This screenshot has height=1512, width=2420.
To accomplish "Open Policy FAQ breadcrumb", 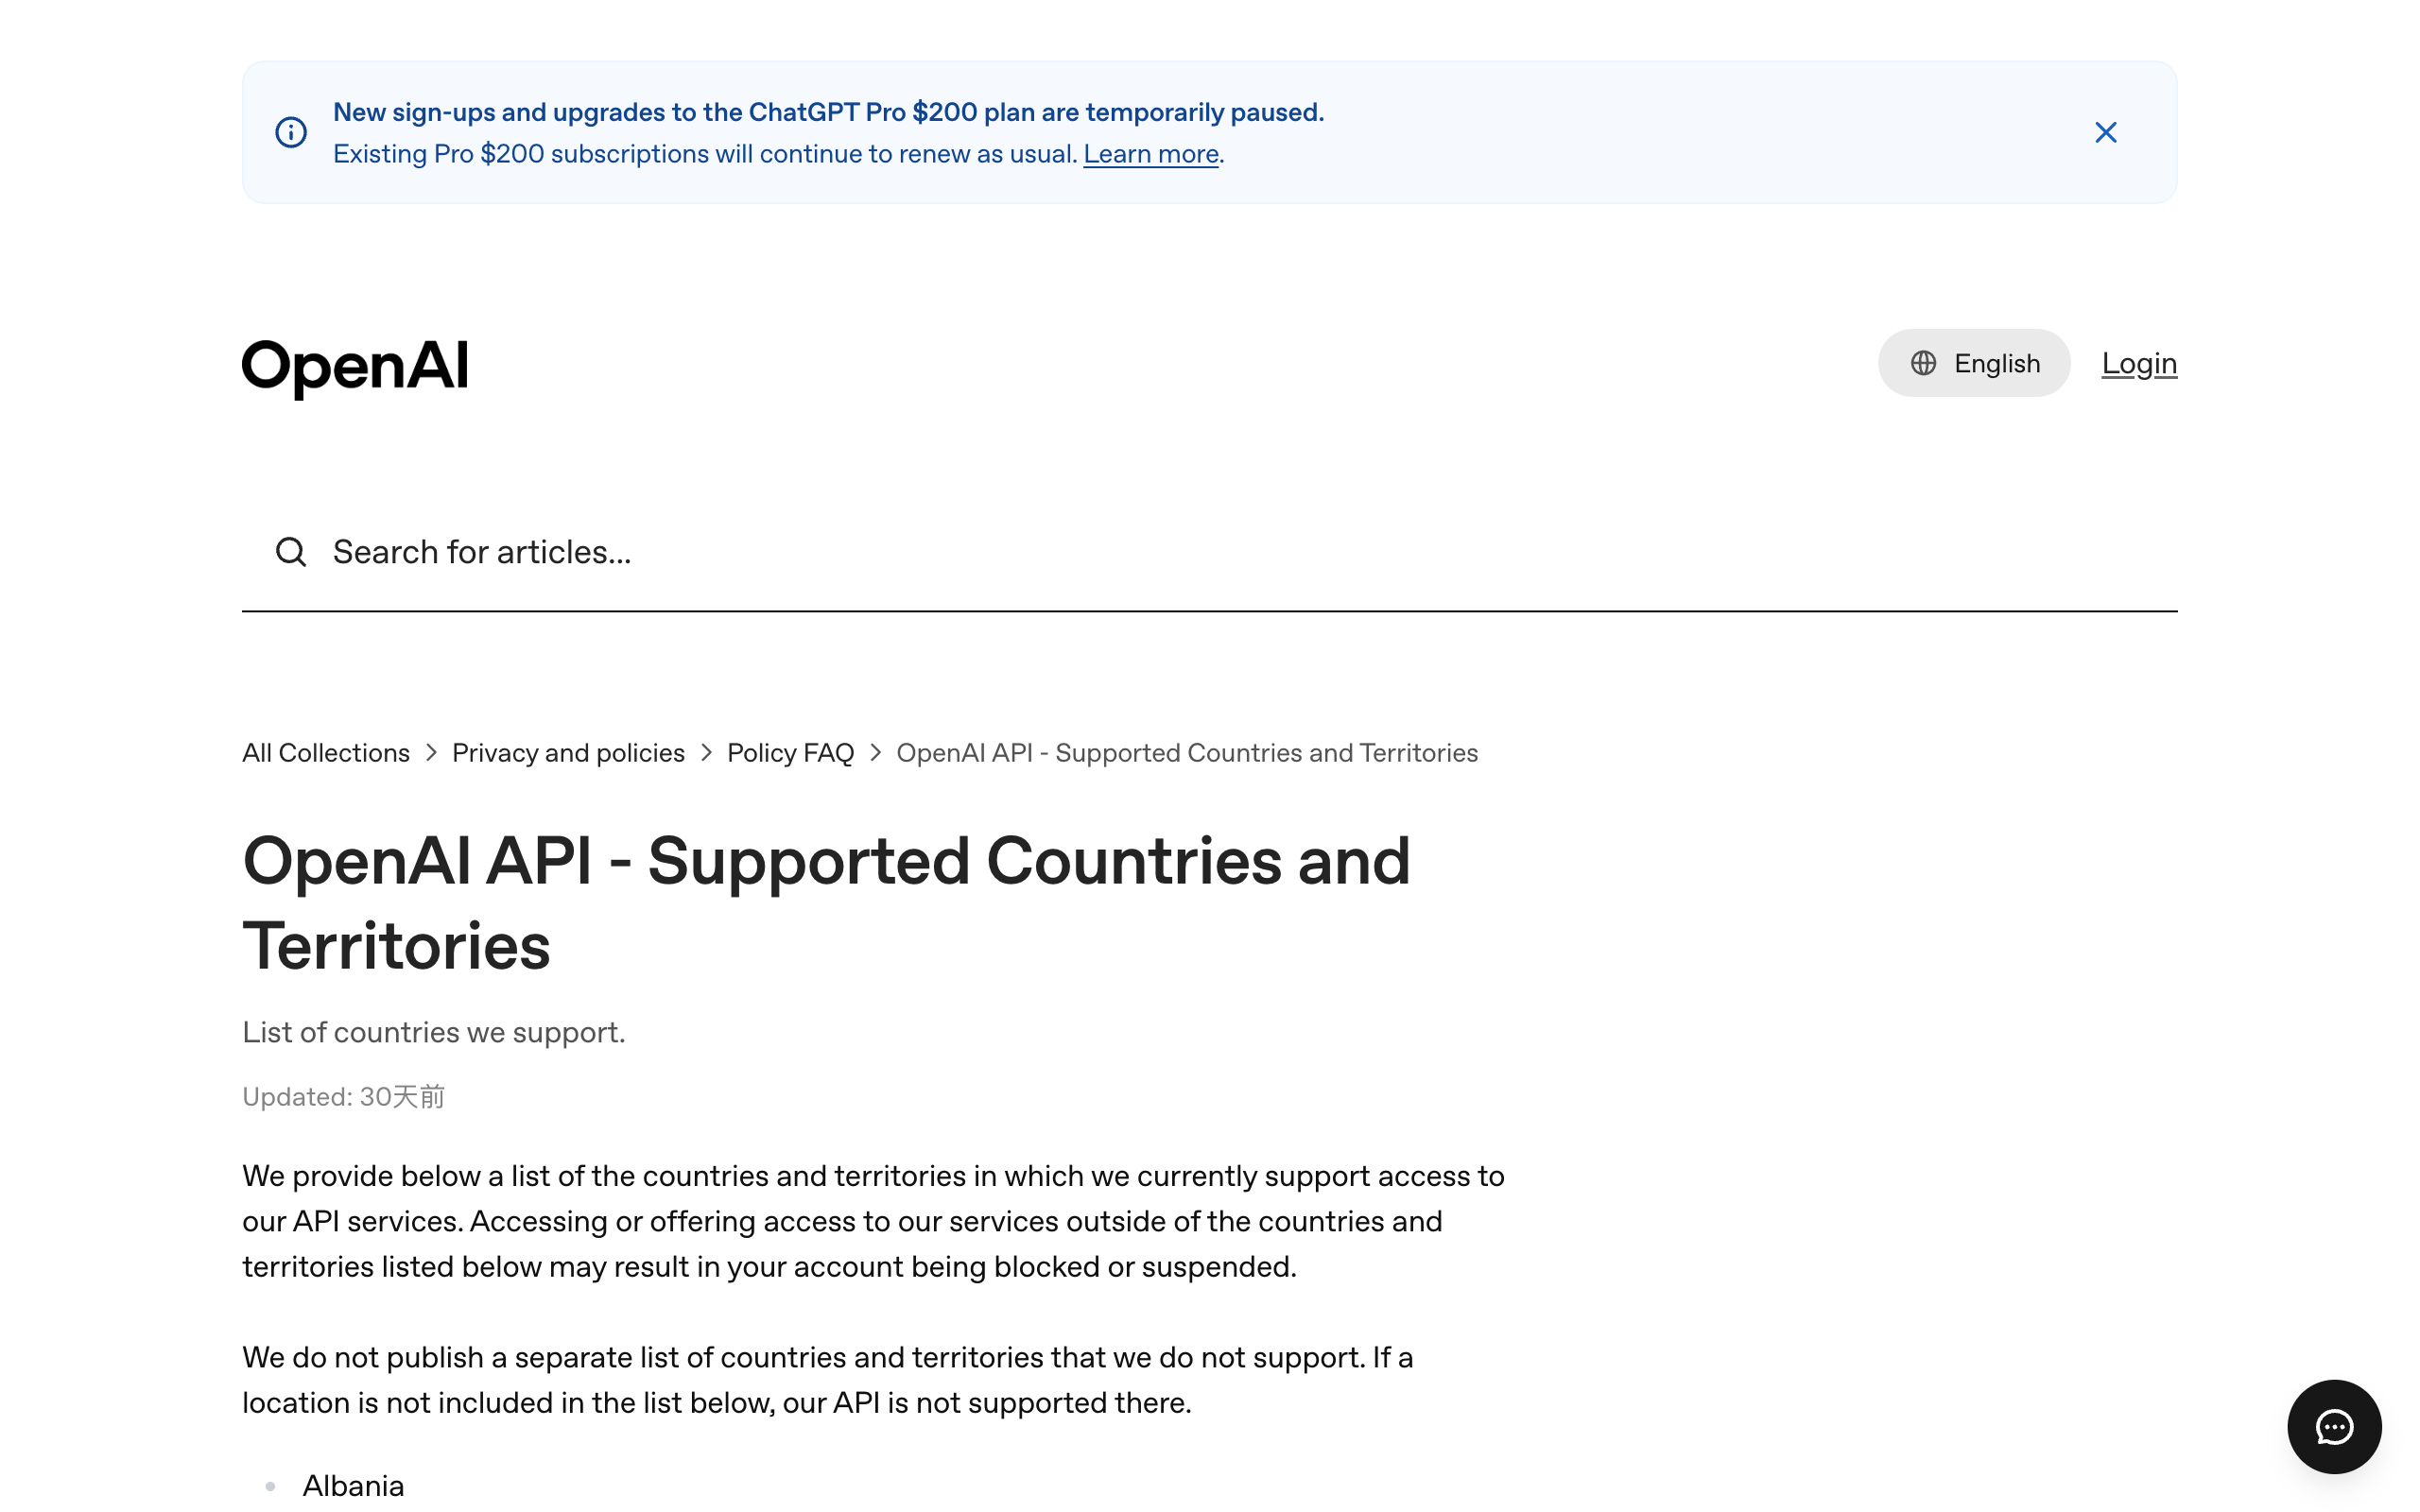I will point(790,753).
